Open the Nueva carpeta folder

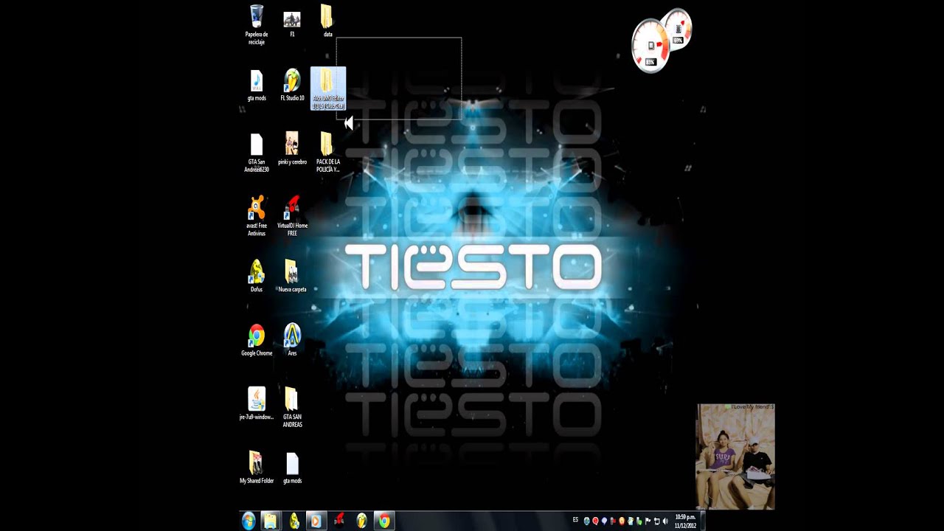292,277
